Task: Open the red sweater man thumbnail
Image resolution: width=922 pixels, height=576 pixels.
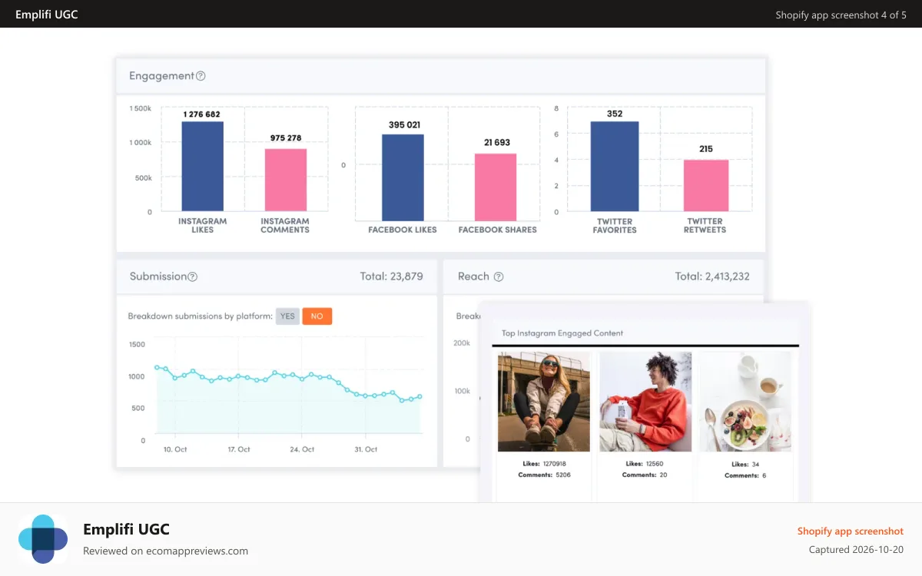Action: pos(645,402)
